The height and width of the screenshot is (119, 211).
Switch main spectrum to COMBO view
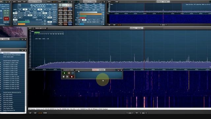coord(45,113)
